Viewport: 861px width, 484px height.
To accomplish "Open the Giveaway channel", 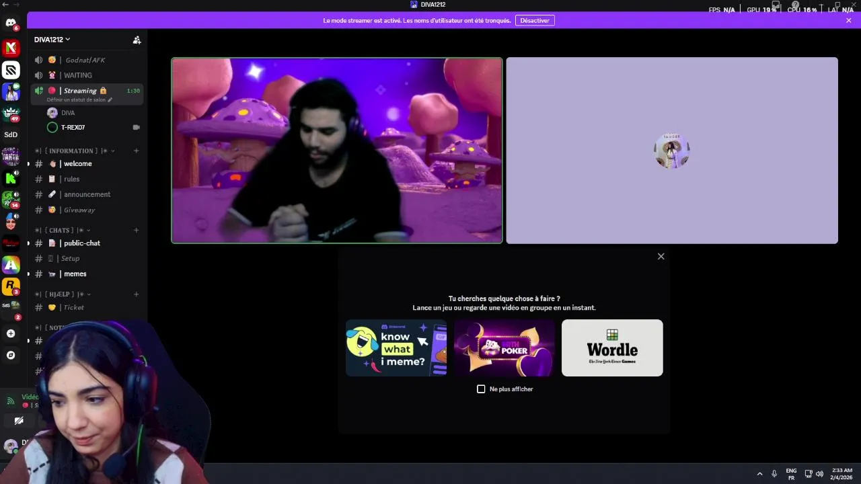I will tap(85, 210).
